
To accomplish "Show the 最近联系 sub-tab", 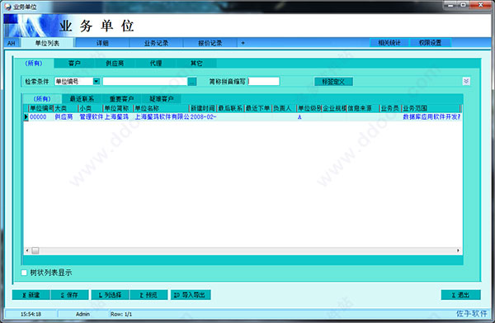I will coord(82,99).
